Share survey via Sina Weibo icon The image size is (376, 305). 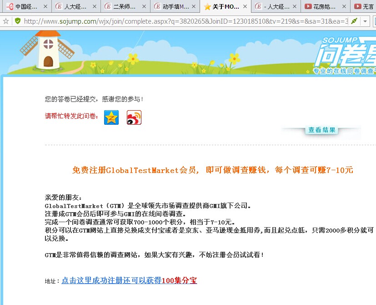pos(134,117)
